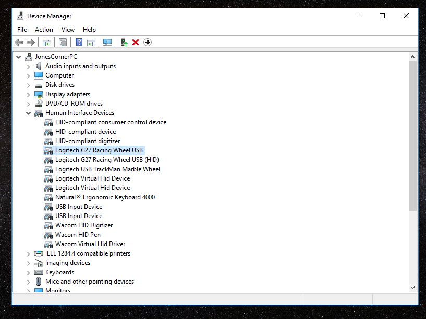Click the Forward arrow toolbar icon
Screen dimensions: 426x319
click(x=31, y=42)
